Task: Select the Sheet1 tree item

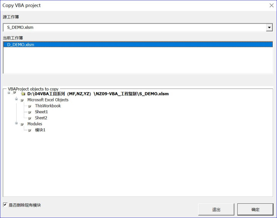Action: pos(41,112)
